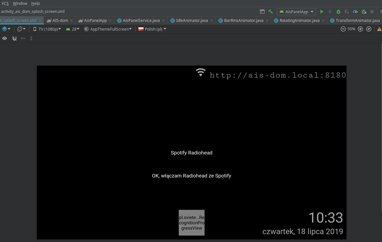Open the orientation for preview dropdown
Image resolution: width=382 pixels, height=242 pixels.
21,29
